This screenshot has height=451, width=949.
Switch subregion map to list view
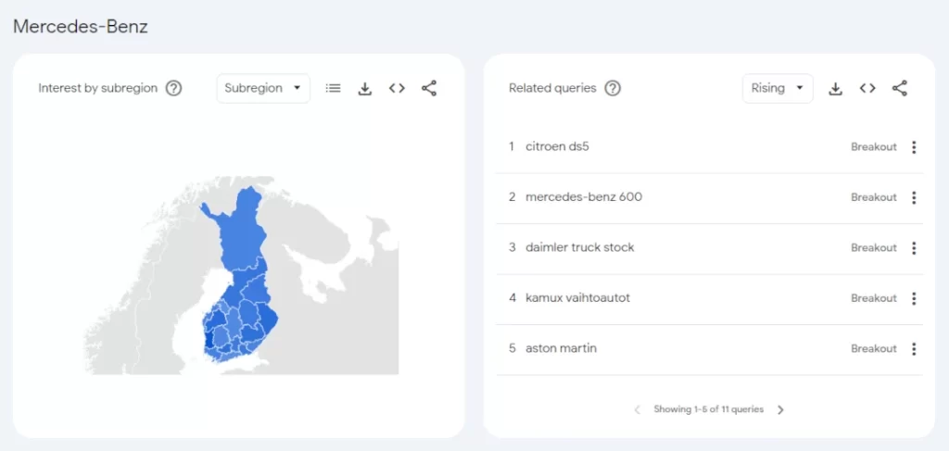click(334, 88)
